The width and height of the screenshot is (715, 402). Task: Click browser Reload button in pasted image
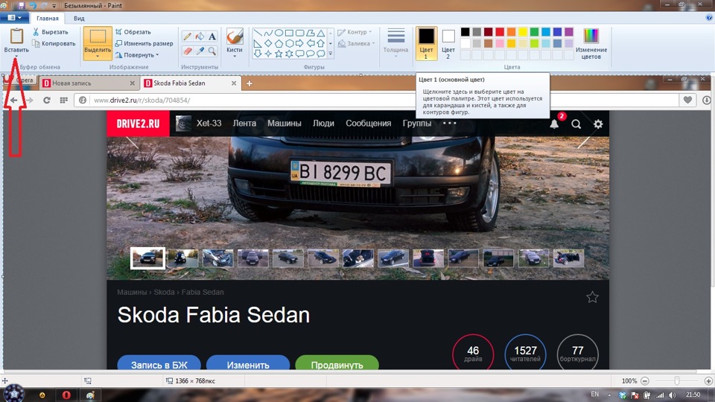46,100
